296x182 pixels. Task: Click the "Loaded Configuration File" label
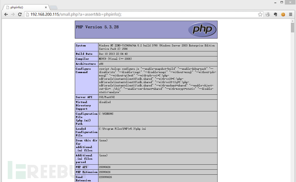pyautogui.click(x=87, y=132)
